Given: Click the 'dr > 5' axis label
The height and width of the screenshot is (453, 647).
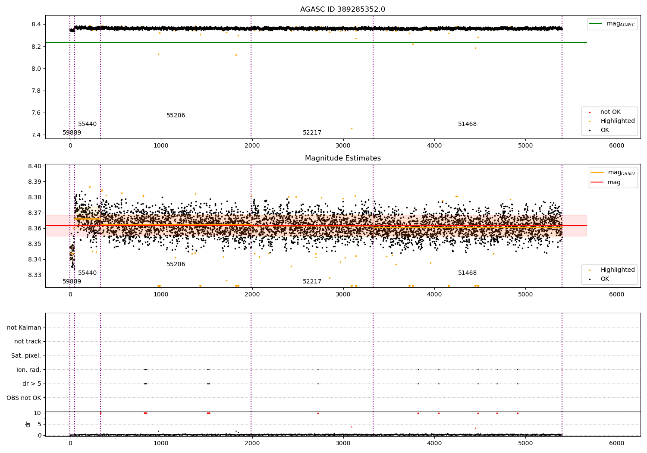Looking at the screenshot, I should (32, 384).
